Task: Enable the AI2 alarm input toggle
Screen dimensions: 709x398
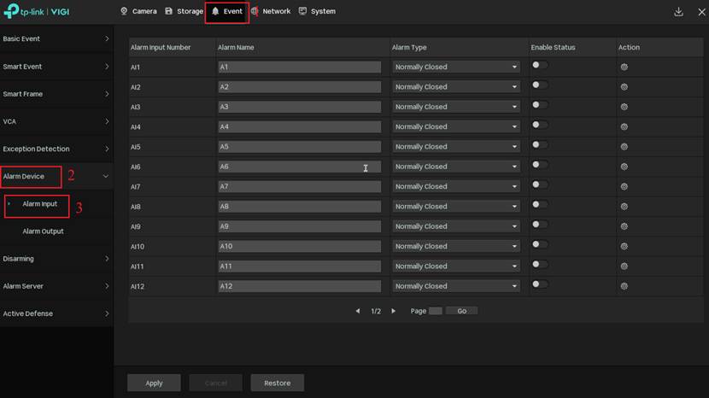Action: pyautogui.click(x=539, y=85)
